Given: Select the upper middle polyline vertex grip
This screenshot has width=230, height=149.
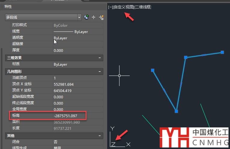Looking at the screenshot, I should 186,57.
